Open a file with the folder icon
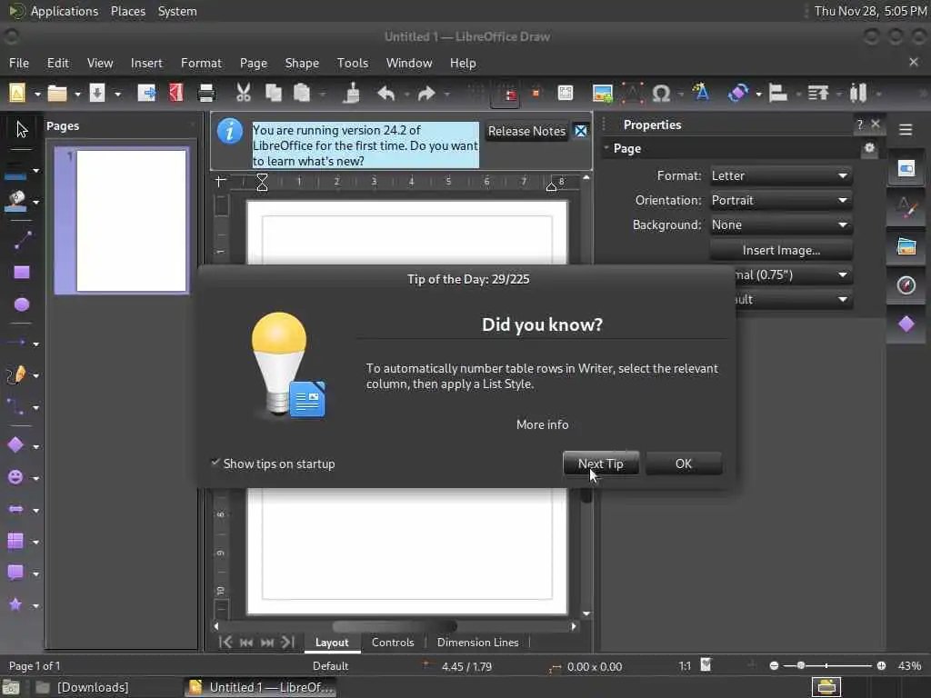931x698 pixels. pyautogui.click(x=57, y=94)
